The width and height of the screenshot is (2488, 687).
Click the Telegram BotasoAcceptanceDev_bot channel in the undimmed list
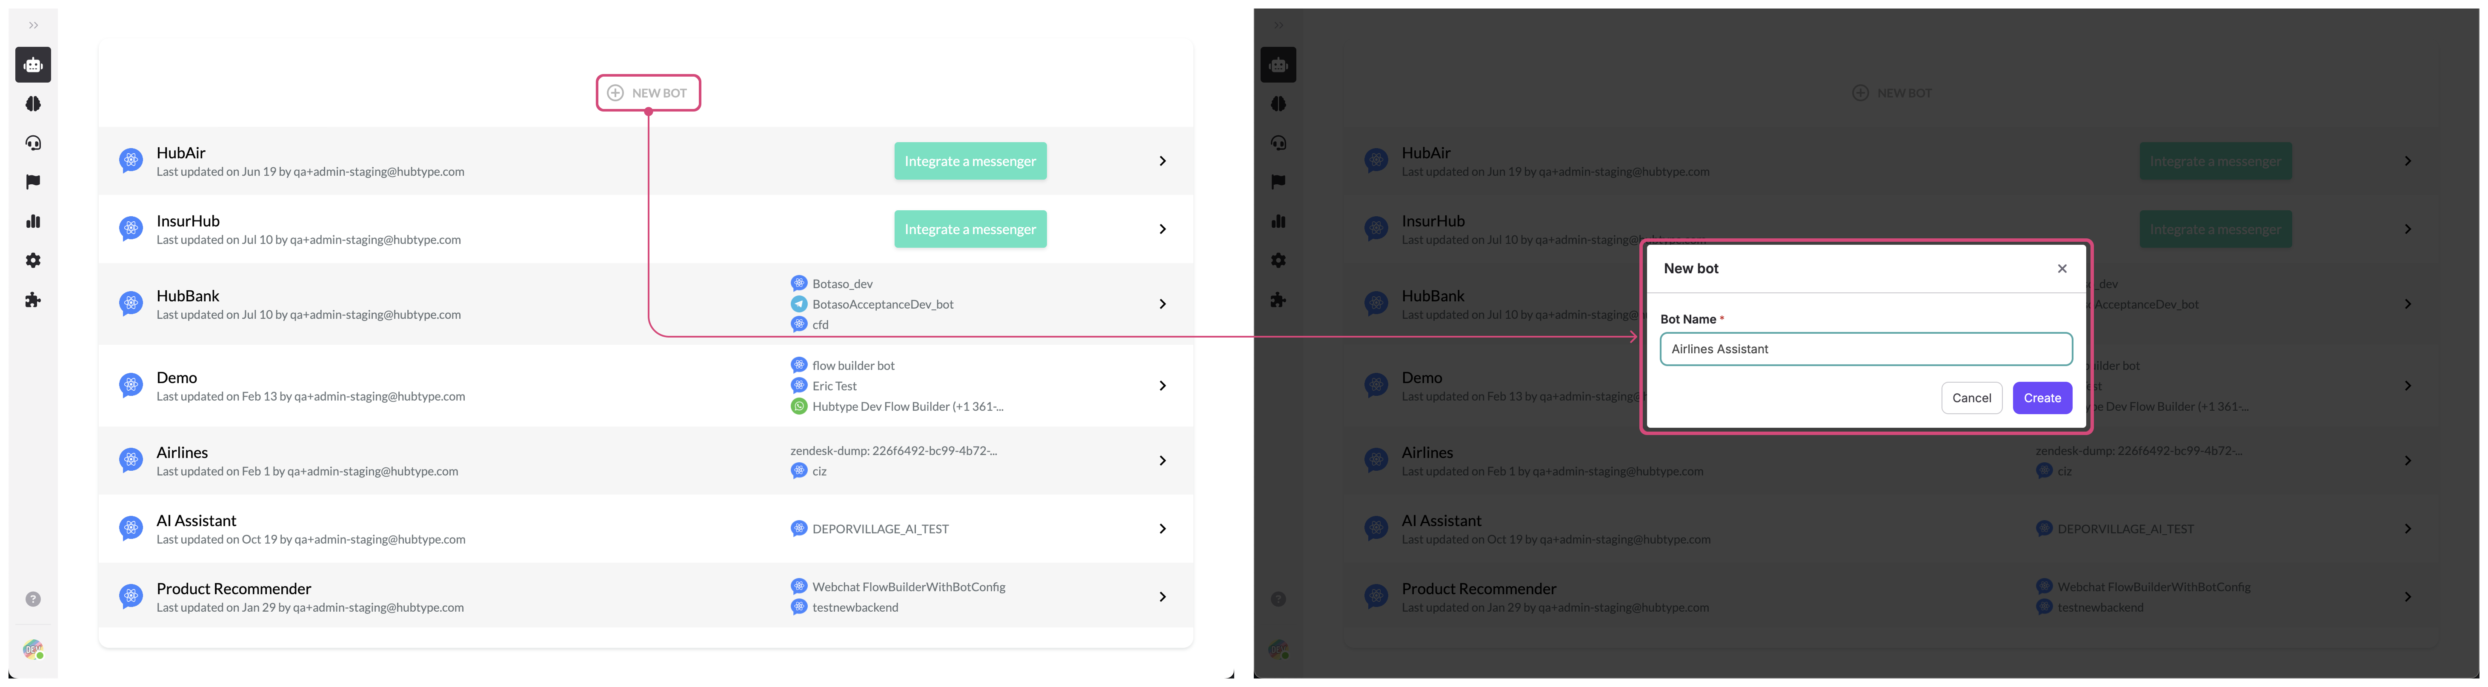click(882, 304)
